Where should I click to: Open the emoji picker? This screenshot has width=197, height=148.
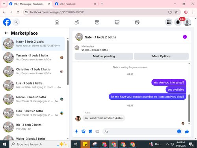[179, 131]
